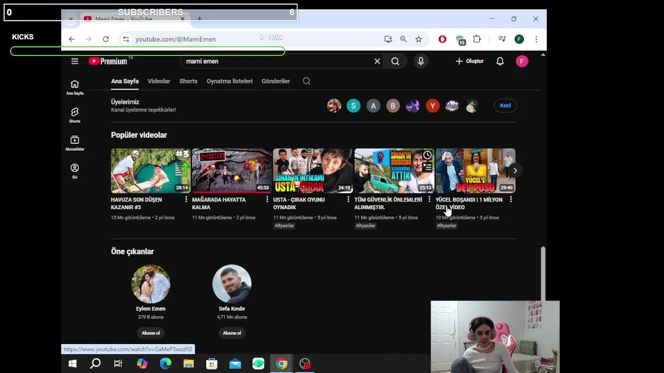Open more options for HAVUZA SON DÜŞEN KAZANIR #3
This screenshot has width=664, height=373.
coord(186,199)
